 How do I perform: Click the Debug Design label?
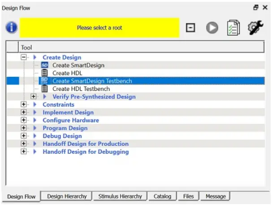click(62, 136)
